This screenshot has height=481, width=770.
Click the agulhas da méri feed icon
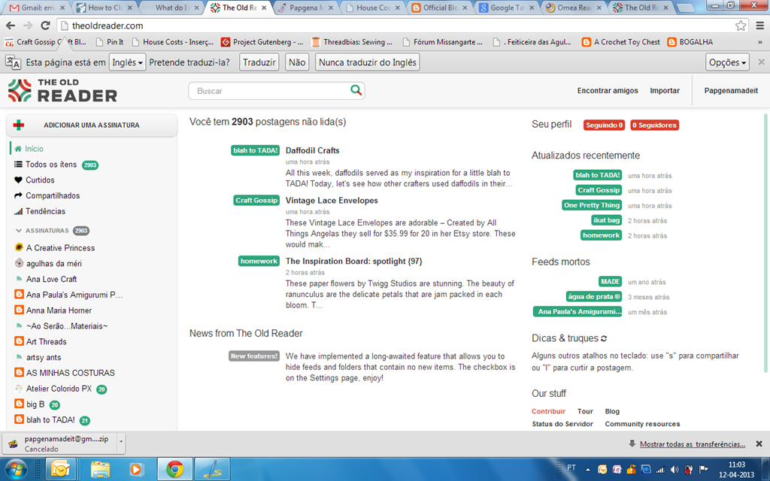(x=19, y=263)
